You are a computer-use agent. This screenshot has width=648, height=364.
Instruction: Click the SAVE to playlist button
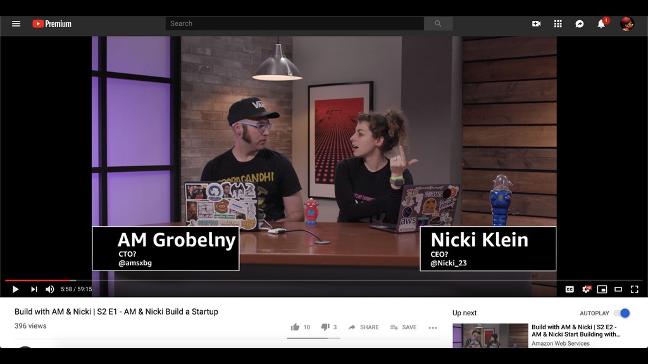tap(403, 327)
